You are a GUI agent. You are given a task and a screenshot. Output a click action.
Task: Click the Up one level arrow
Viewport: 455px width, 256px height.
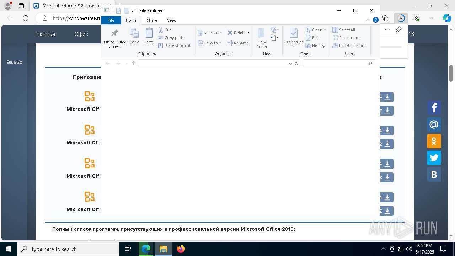(134, 63)
